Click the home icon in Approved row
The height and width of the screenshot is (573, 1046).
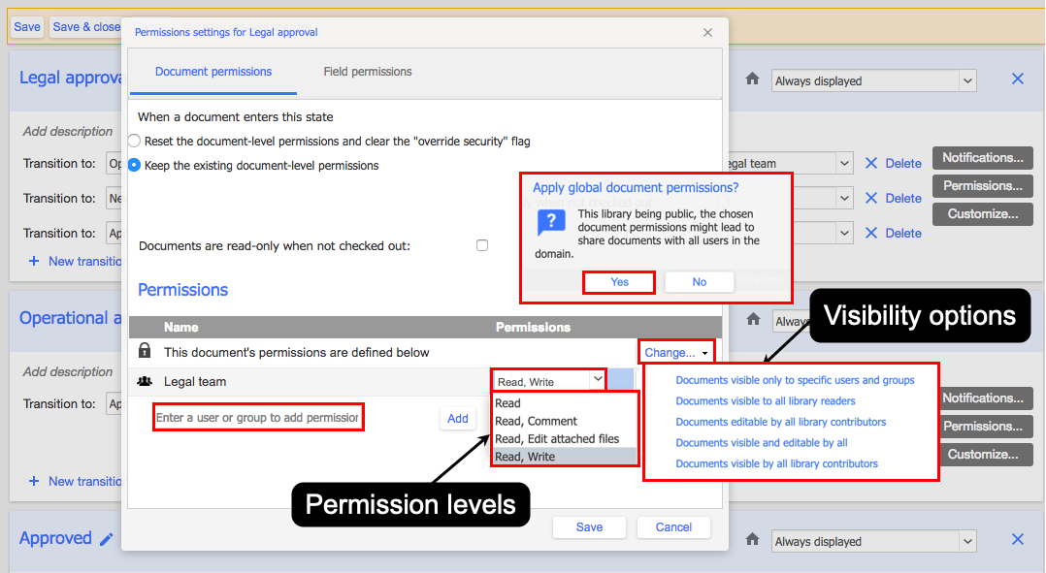tap(753, 540)
